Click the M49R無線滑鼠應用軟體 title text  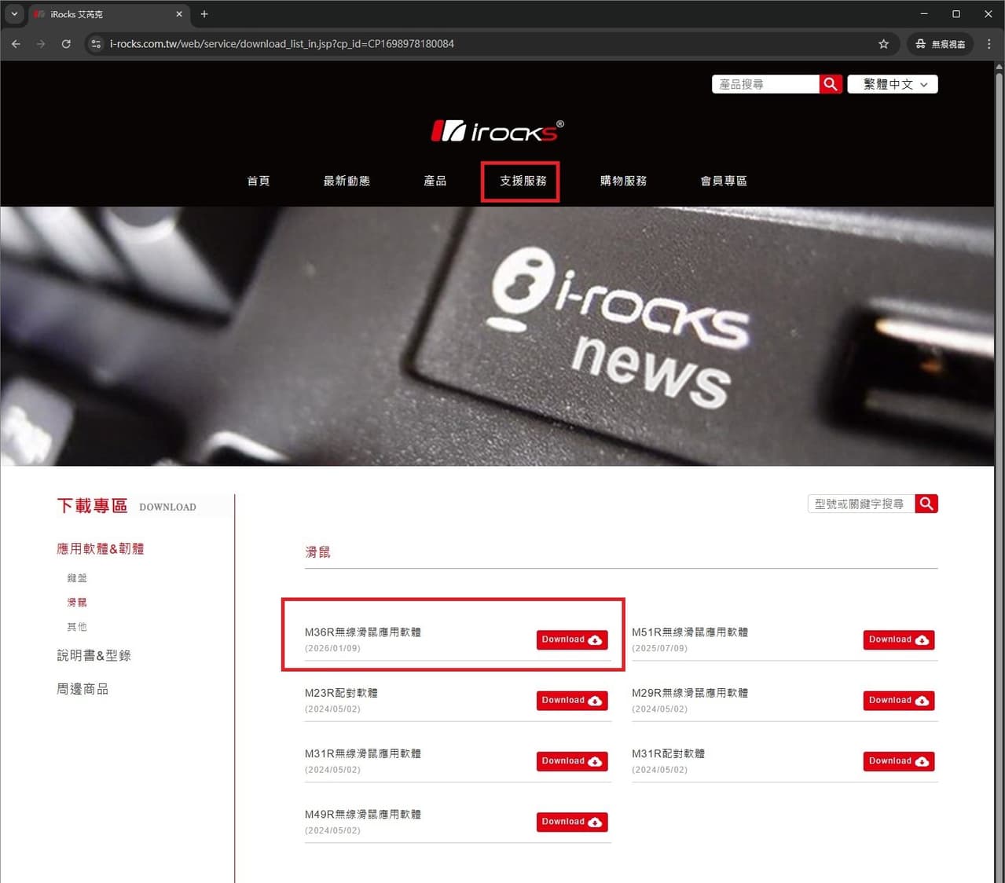pyautogui.click(x=363, y=814)
